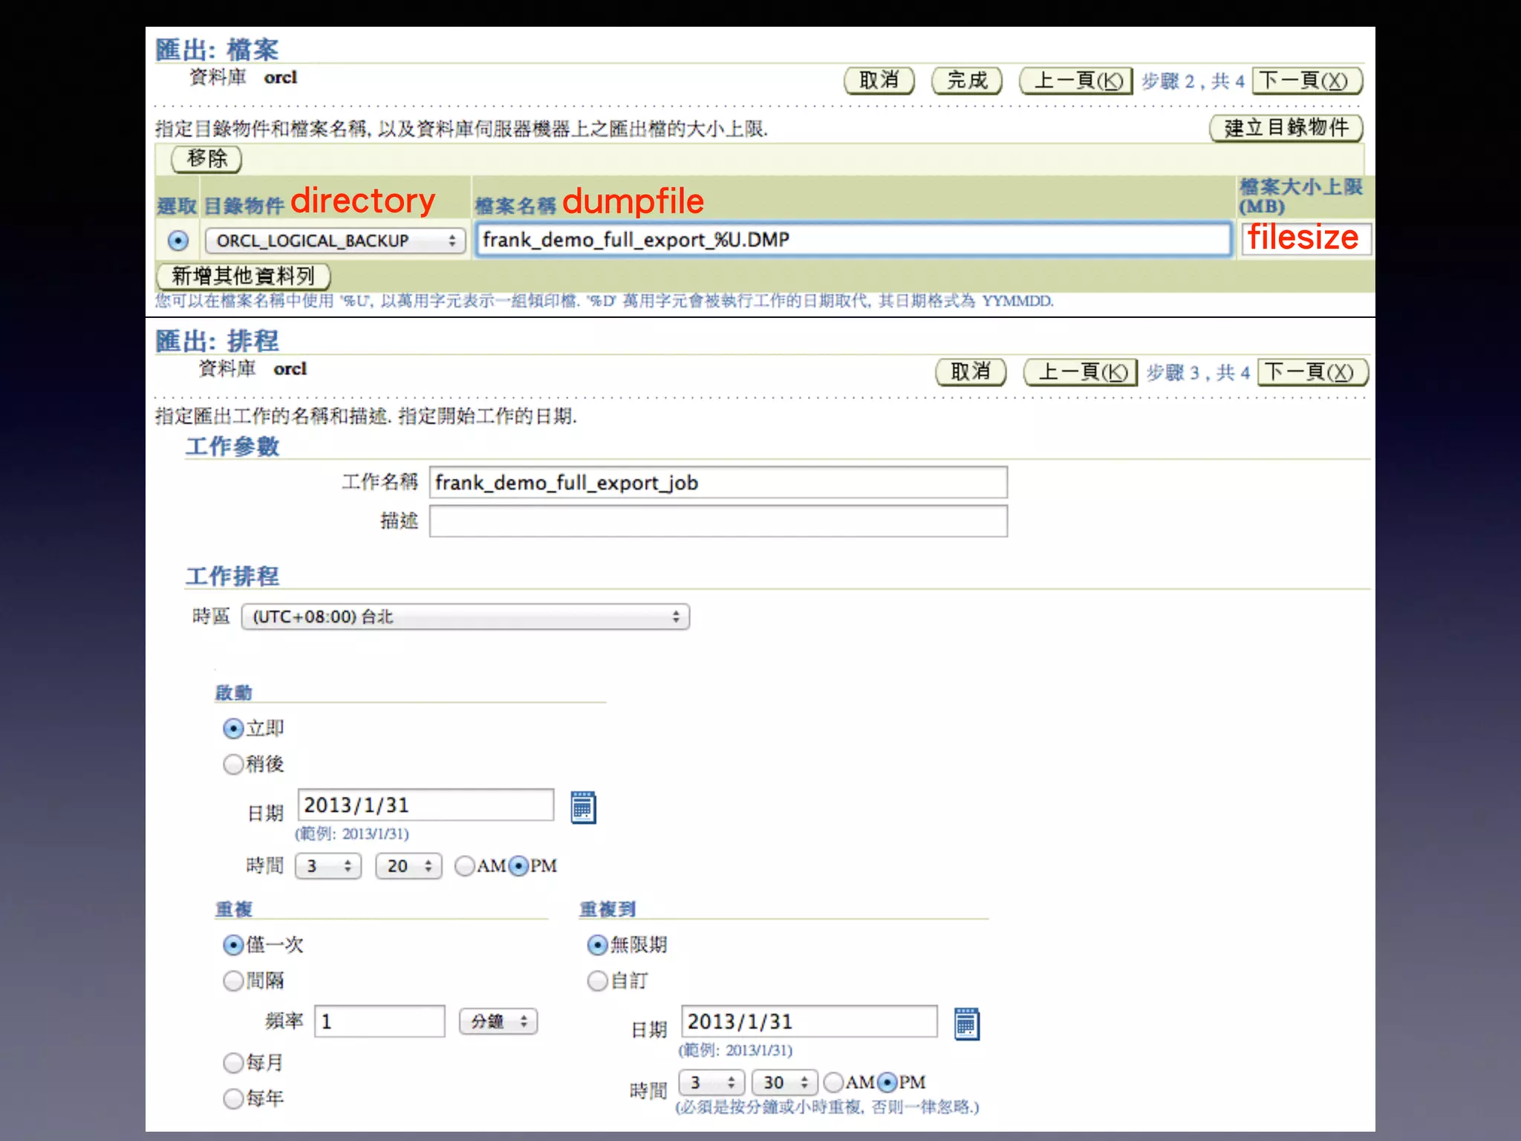The image size is (1521, 1141).
Task: Click 取消 button in step 3 header
Action: click(x=971, y=371)
